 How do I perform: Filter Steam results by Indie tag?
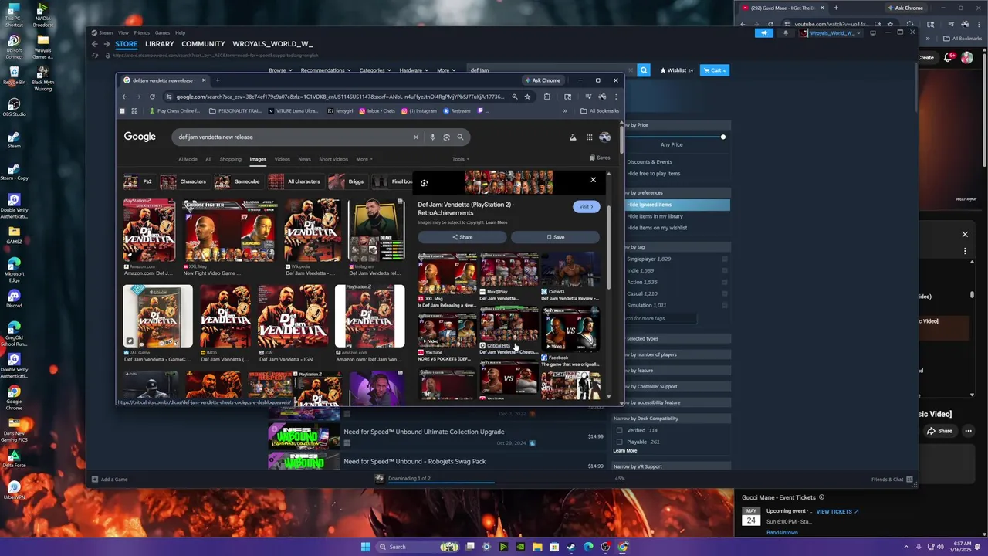[x=676, y=270]
